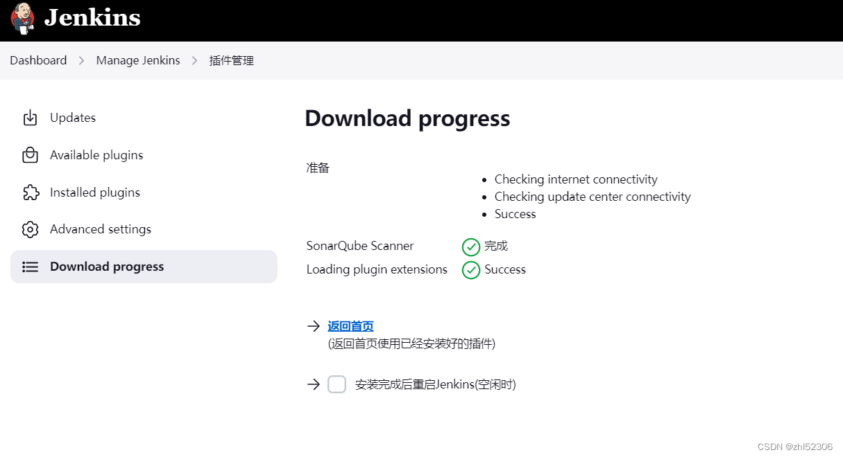The image size is (843, 457).
Task: Click the Success status beside Loading plugin extensions
Action: [505, 269]
